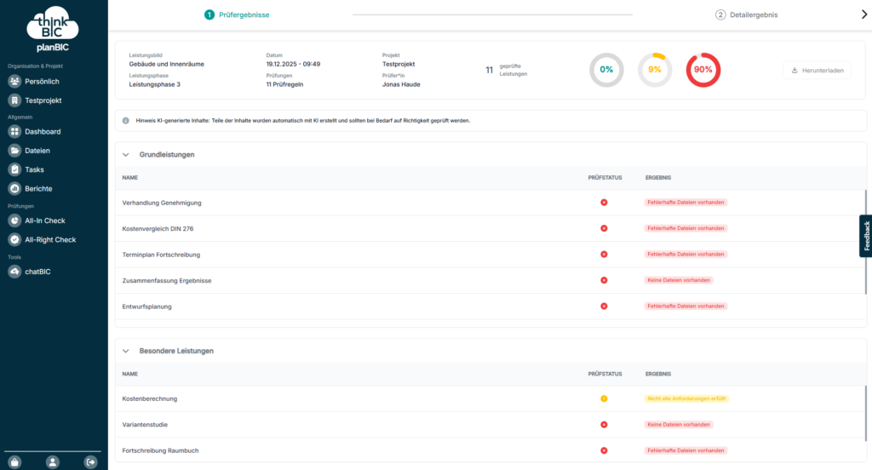Click the shopping bag icon in sidebar
Viewport: 872px width, 470px height.
(15, 461)
